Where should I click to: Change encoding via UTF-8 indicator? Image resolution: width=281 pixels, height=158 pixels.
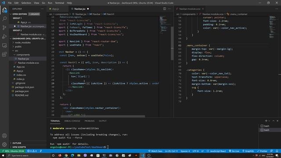pos(195,151)
